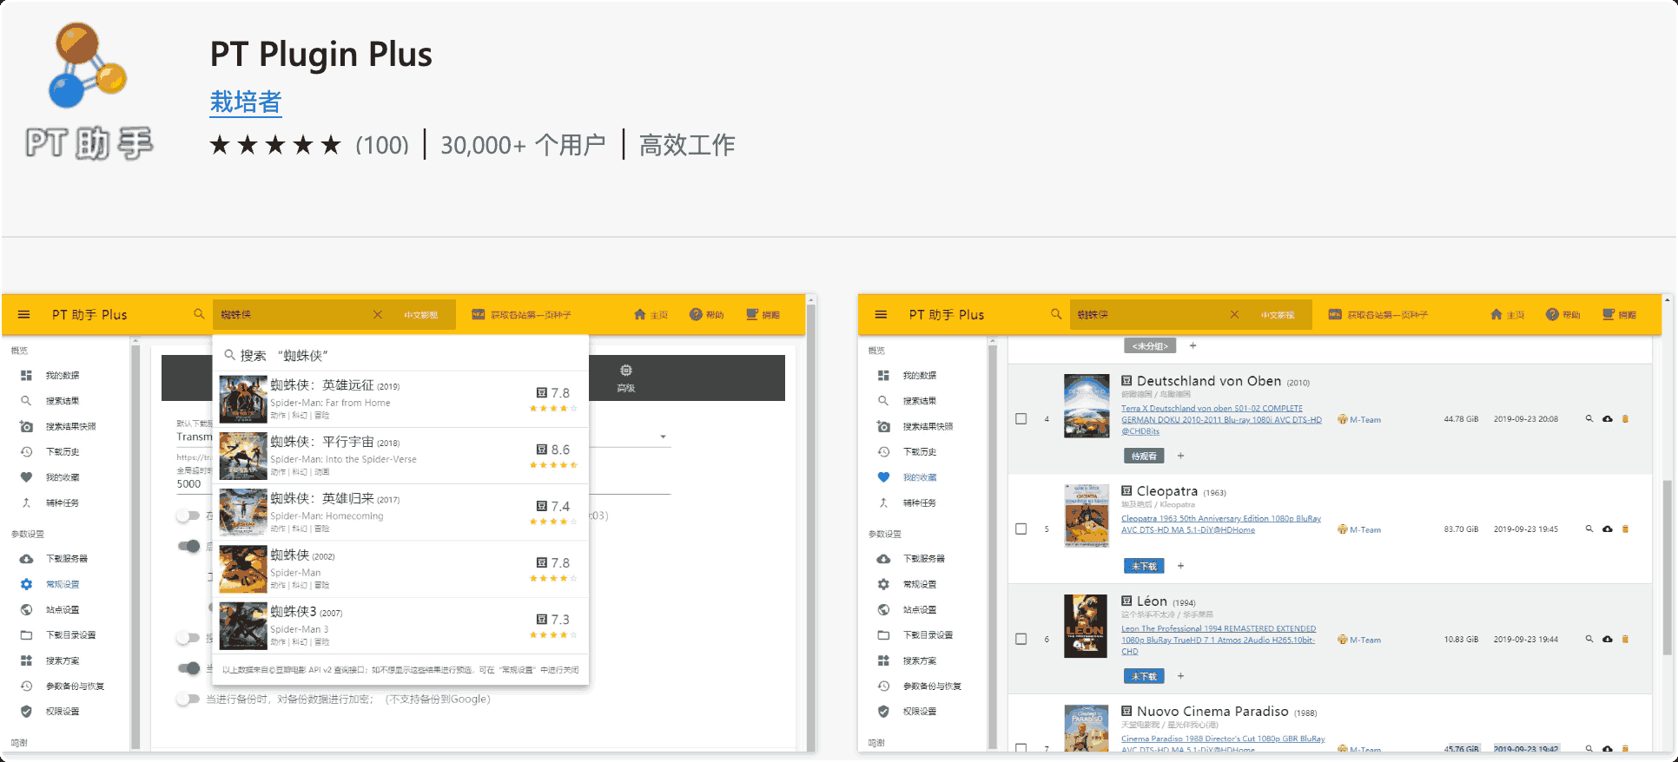
Task: Add tag beside 未下载 on Cleopatra row
Action: [1180, 567]
